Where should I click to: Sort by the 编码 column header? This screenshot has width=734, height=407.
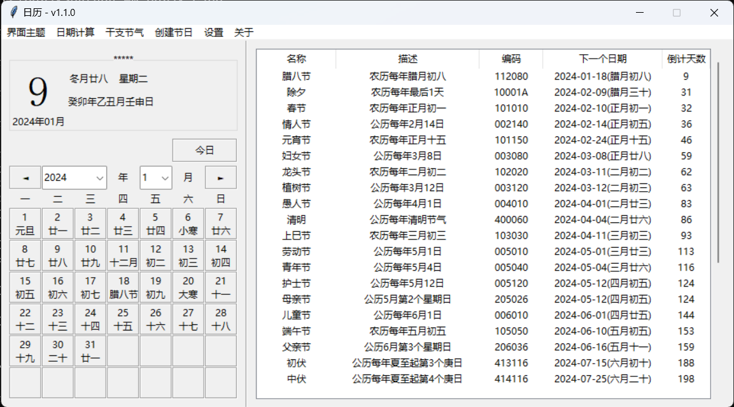(x=511, y=59)
